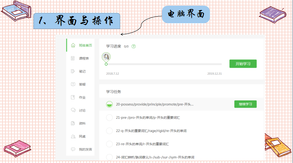Image resolution: width=293 pixels, height=163 pixels.
Task: Click the 同桌 classmates people icon
Action: pos(73,136)
